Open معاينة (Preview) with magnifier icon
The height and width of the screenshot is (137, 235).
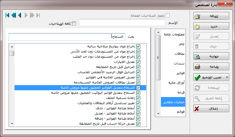tap(211, 57)
